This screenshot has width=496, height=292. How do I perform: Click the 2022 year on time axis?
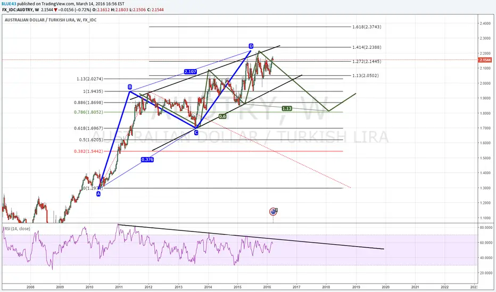click(x=445, y=287)
